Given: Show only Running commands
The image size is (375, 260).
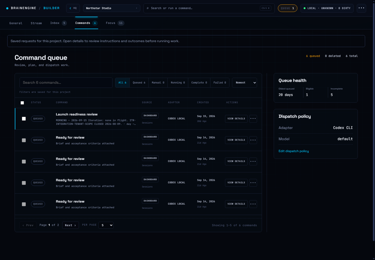Looking at the screenshot, I should tap(178, 83).
